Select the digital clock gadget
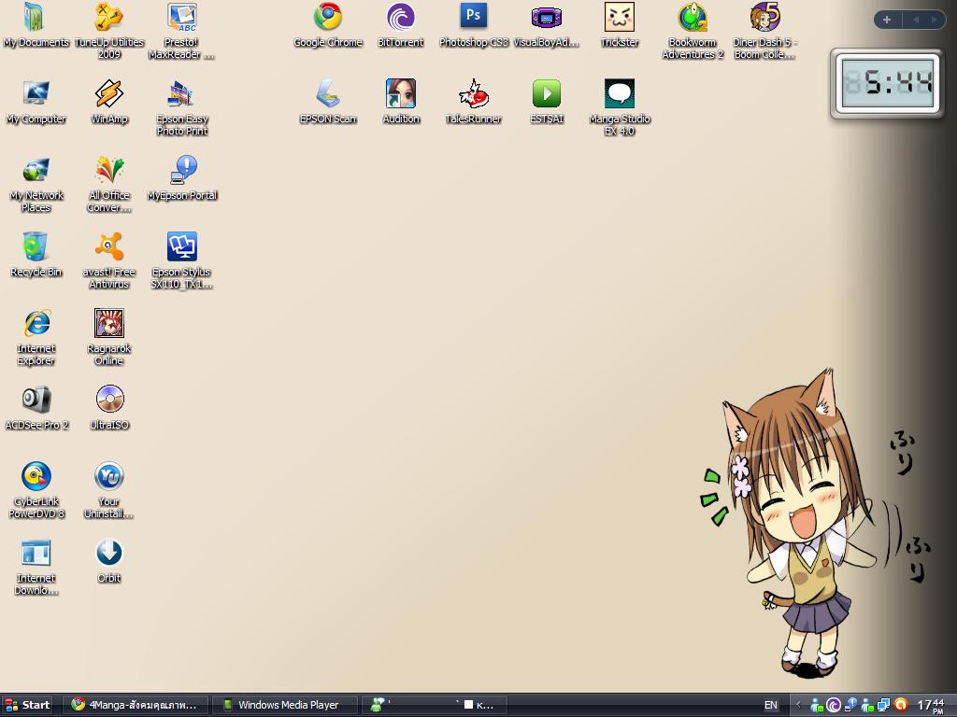Screen dimensions: 957x717 [x=887, y=83]
